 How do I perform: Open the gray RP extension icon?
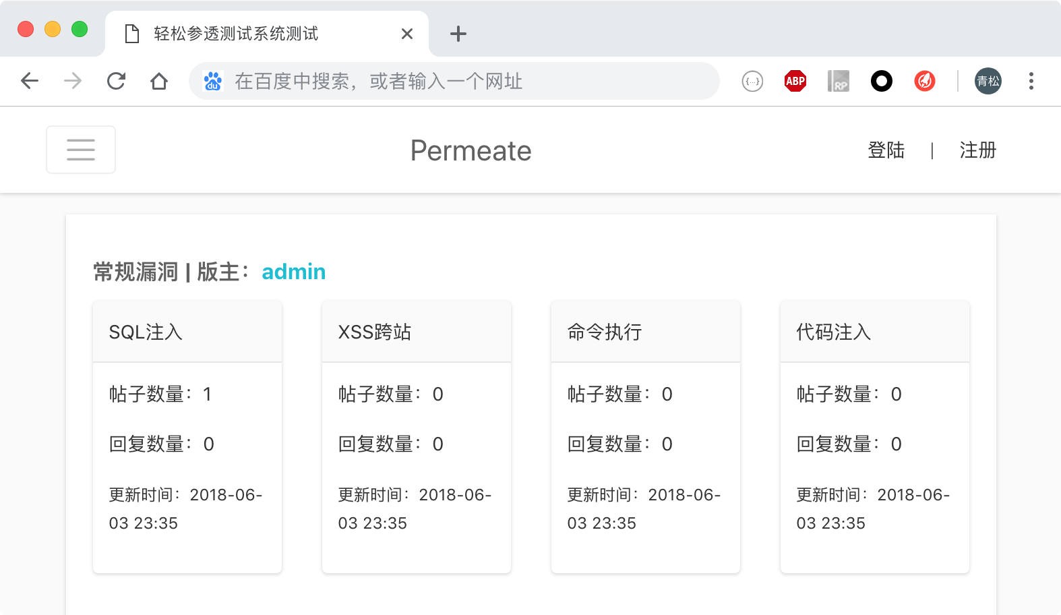(838, 82)
